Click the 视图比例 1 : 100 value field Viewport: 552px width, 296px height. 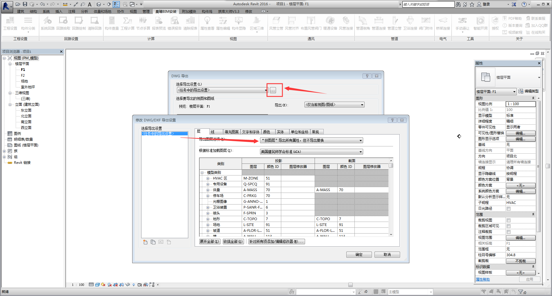coord(521,104)
